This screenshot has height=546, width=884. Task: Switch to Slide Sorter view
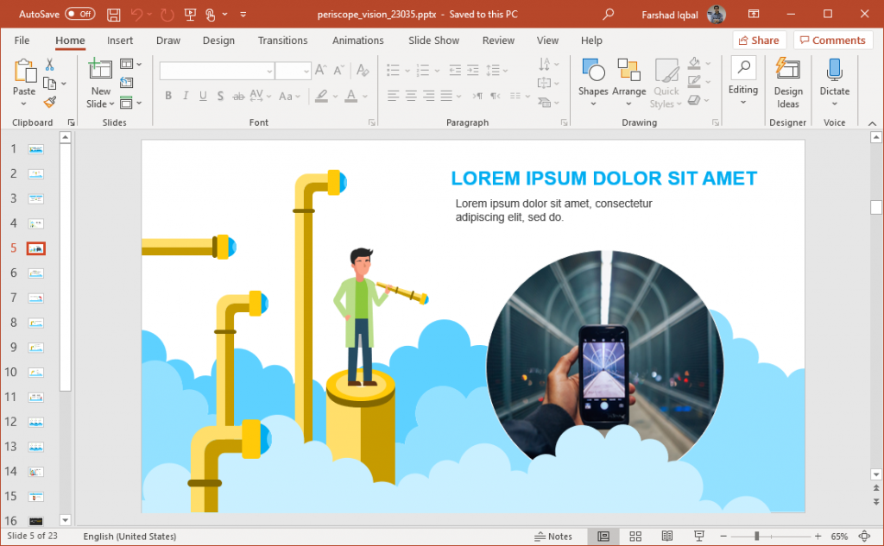pos(635,536)
